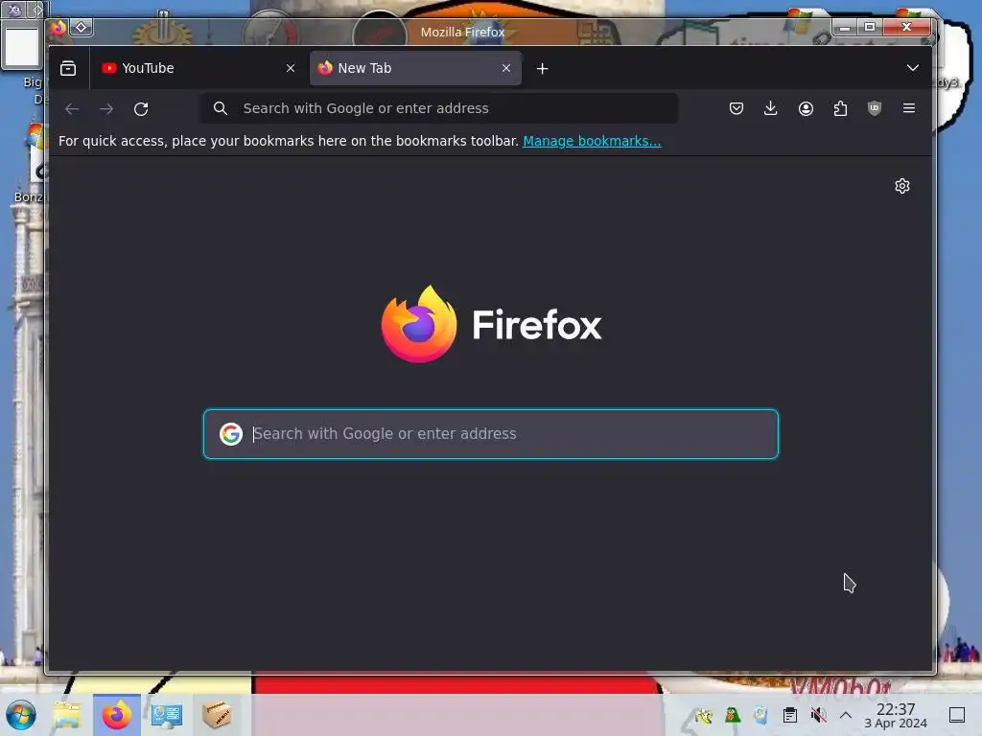Screen dimensions: 982x736
Task: Open the Extensions panel
Action: (x=840, y=108)
